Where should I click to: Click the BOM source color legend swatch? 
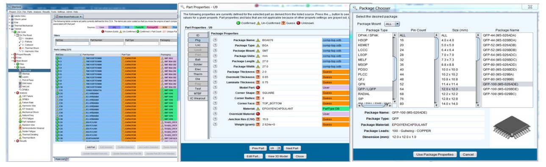click(165, 27)
